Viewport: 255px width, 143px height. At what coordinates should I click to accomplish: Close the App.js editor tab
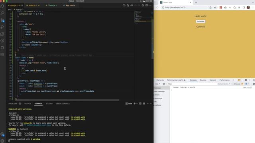pos(22,5)
